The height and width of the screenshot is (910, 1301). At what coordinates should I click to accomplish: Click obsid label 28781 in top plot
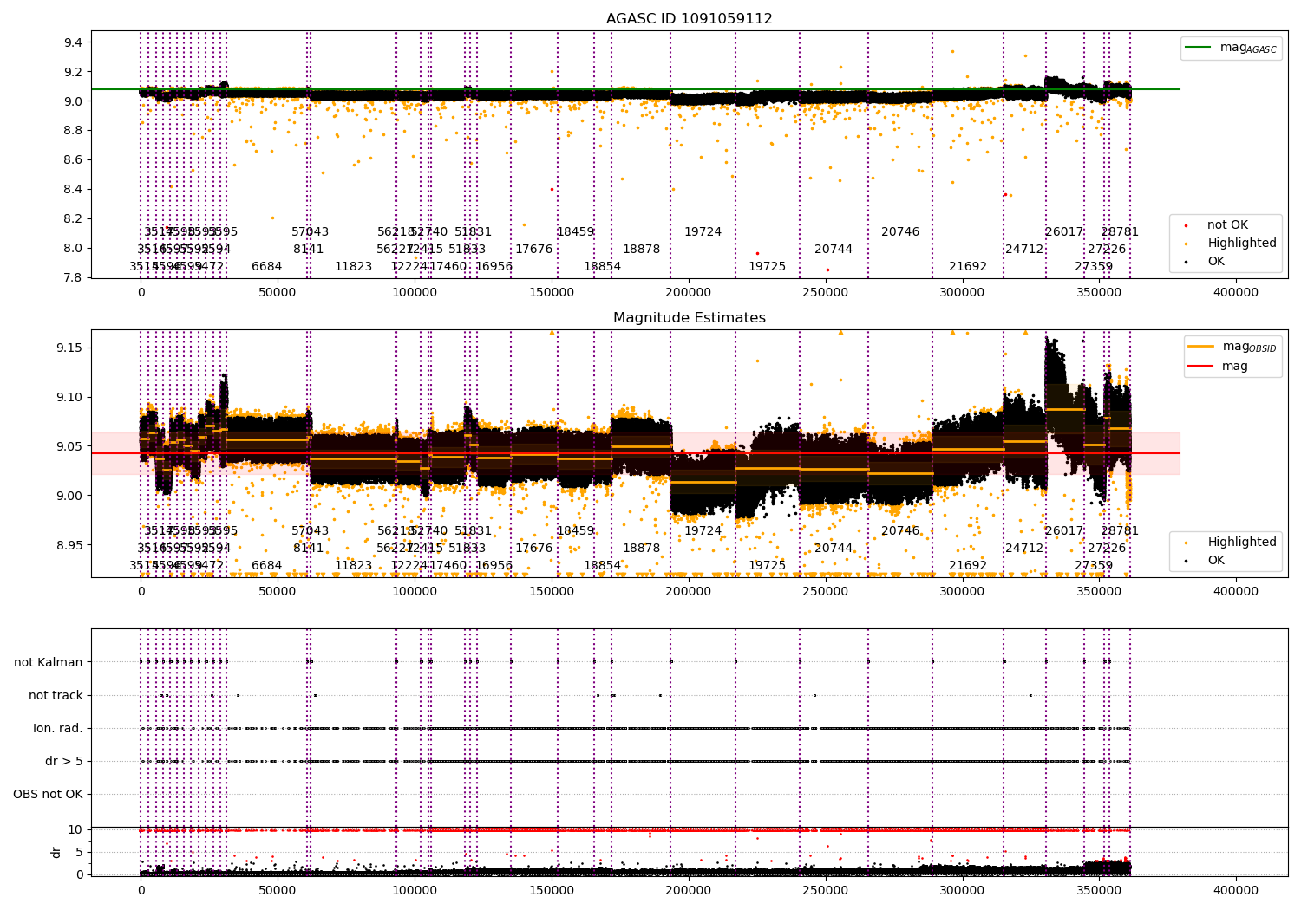[x=1120, y=231]
